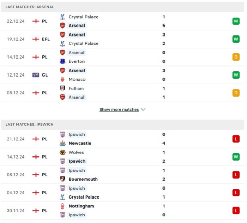
Task: Click the Champions League flag icon
Action: click(36, 75)
